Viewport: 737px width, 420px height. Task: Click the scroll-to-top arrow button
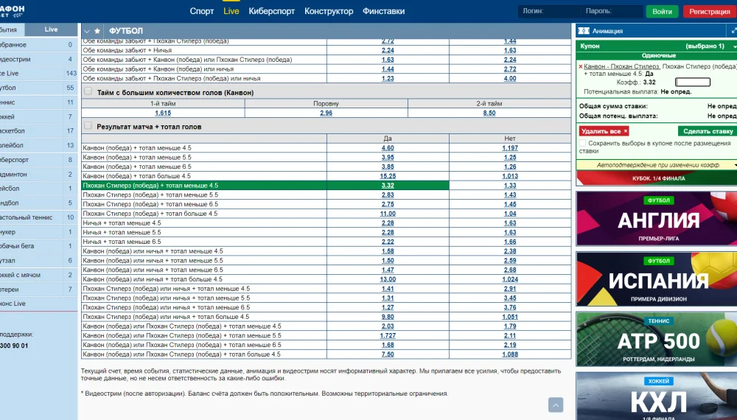click(556, 405)
